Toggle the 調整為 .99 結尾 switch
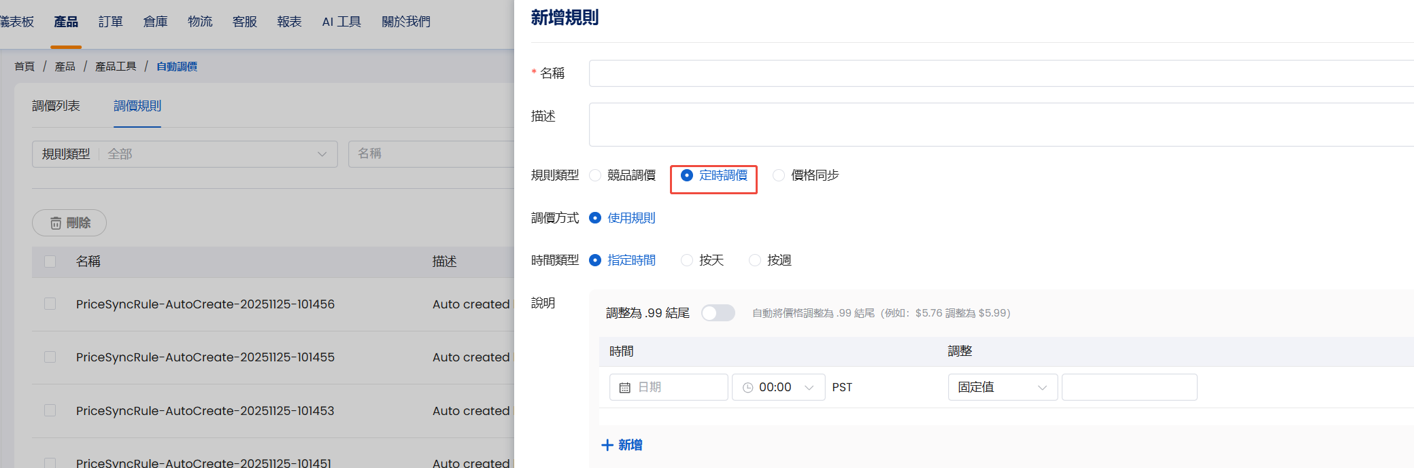 [x=718, y=312]
